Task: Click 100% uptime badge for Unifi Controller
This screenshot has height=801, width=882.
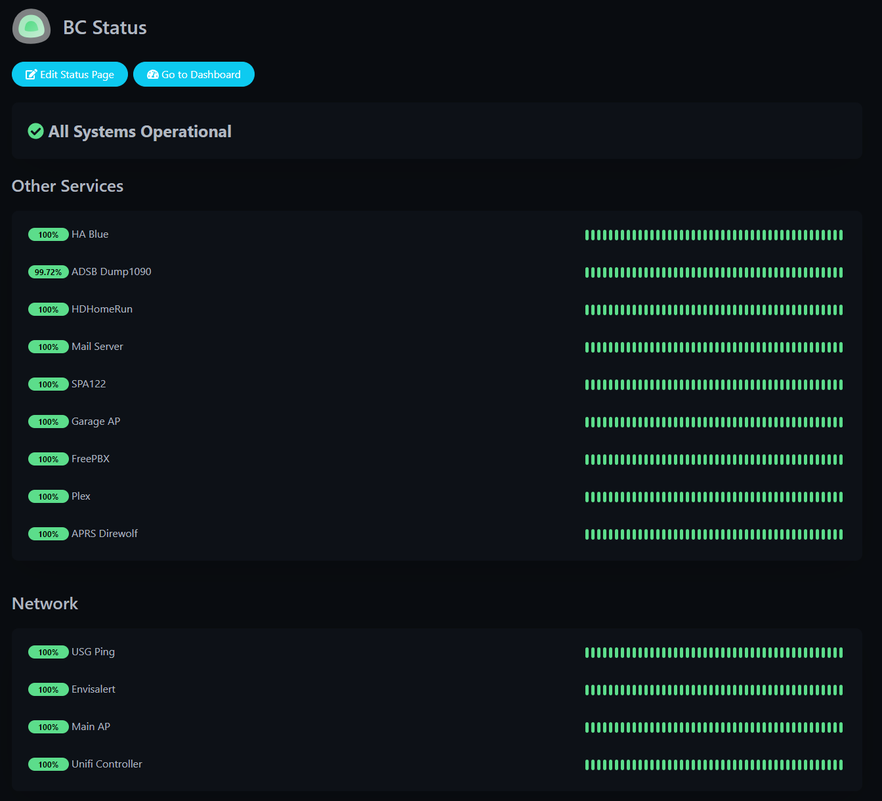Action: pyautogui.click(x=49, y=764)
